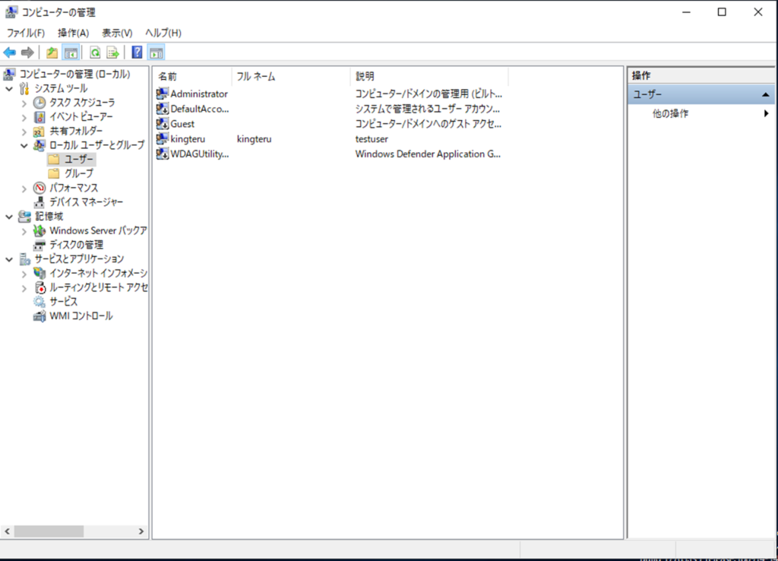Image resolution: width=778 pixels, height=561 pixels.
Task: Open the 表示(V) menu
Action: pyautogui.click(x=117, y=33)
